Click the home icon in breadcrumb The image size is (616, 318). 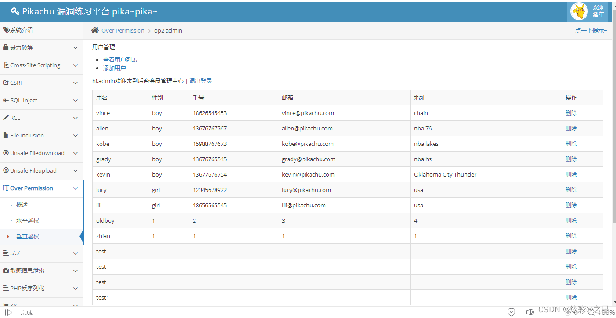(x=95, y=30)
